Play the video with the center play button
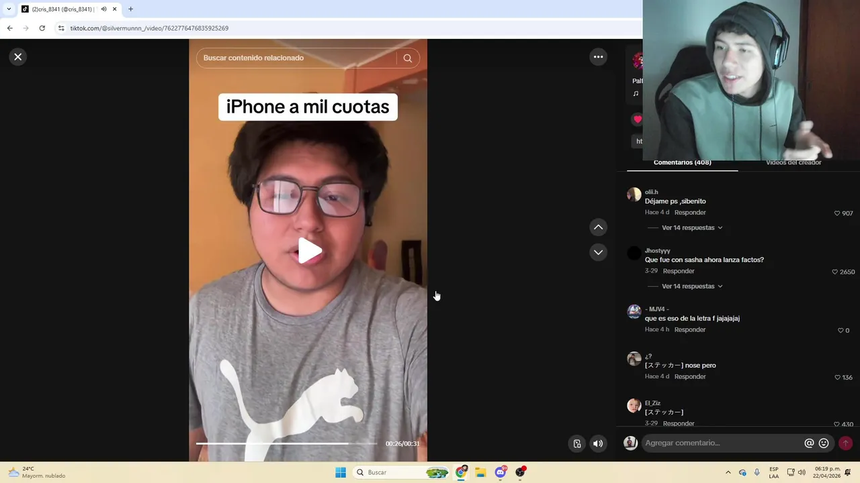 [x=309, y=251]
